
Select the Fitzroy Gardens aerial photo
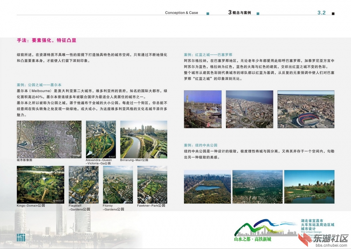coord(118,185)
